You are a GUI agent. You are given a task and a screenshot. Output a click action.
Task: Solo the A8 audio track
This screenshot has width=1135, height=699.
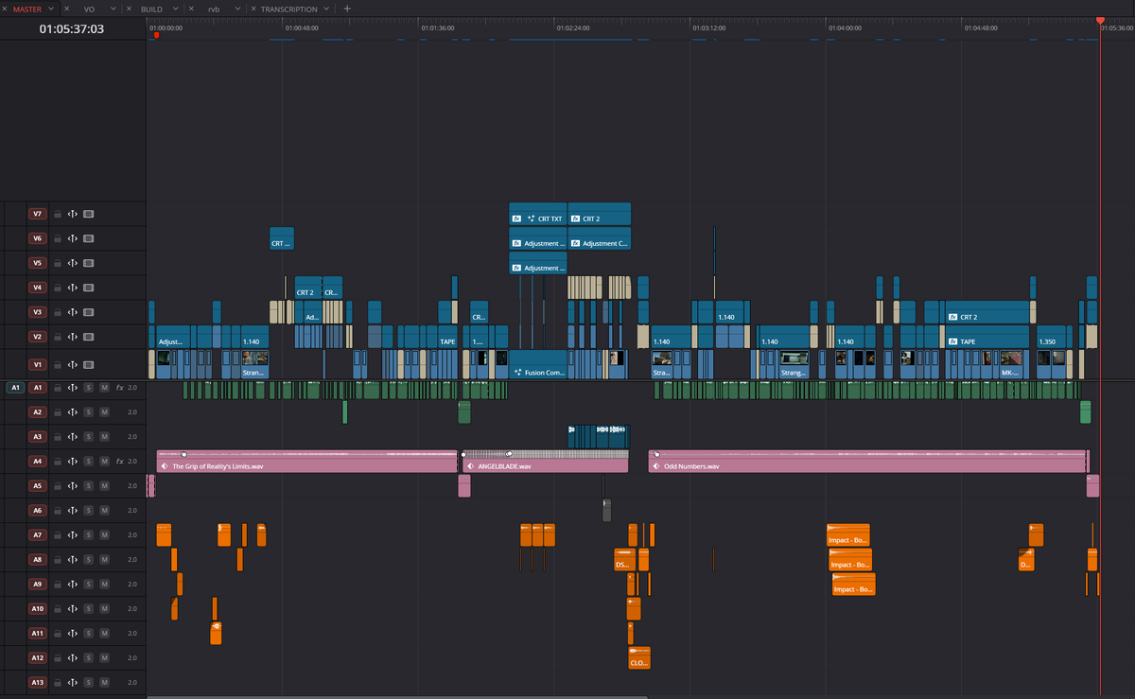tap(89, 560)
